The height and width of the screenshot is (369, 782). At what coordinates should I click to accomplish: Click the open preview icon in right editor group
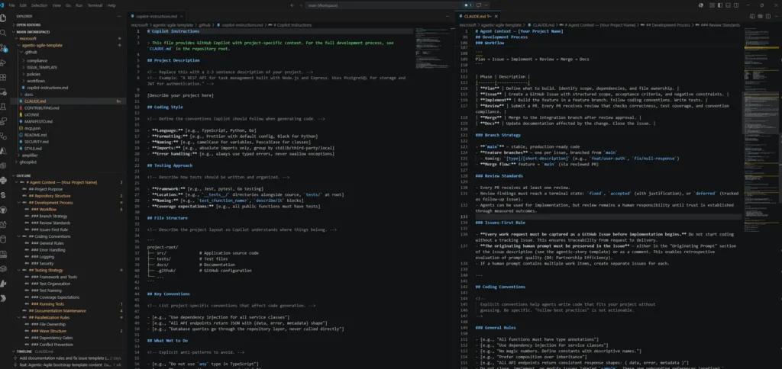coord(752,16)
